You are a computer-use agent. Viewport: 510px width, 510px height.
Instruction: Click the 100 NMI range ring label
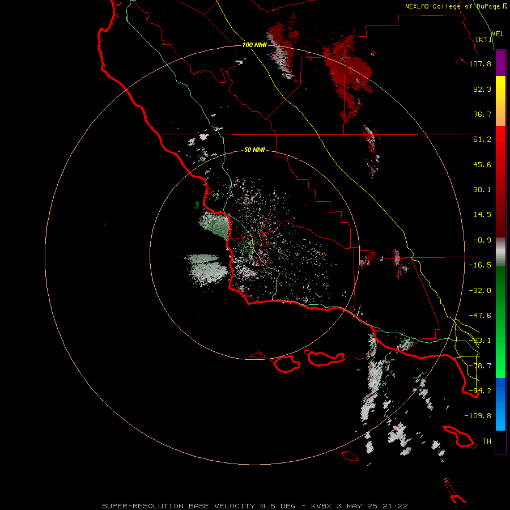coord(254,45)
